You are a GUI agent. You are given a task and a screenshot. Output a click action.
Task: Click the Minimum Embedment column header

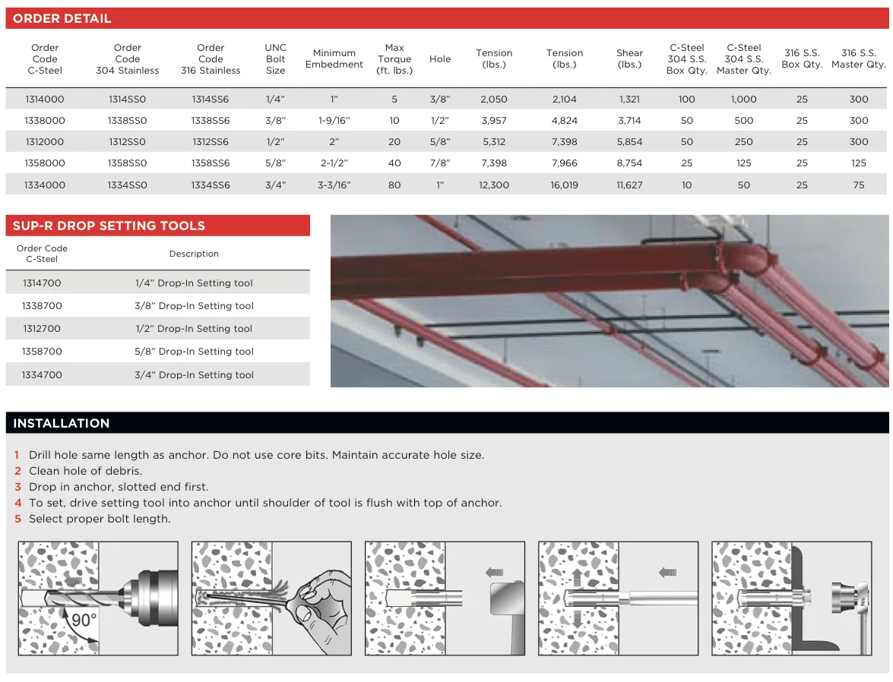(x=334, y=59)
